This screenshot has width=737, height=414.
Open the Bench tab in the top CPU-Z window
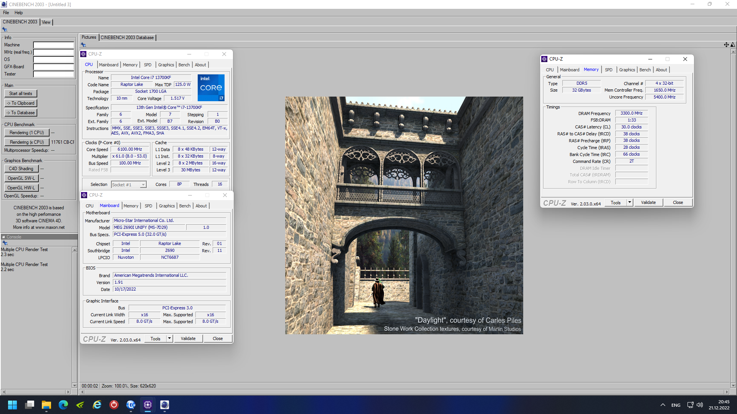[184, 65]
